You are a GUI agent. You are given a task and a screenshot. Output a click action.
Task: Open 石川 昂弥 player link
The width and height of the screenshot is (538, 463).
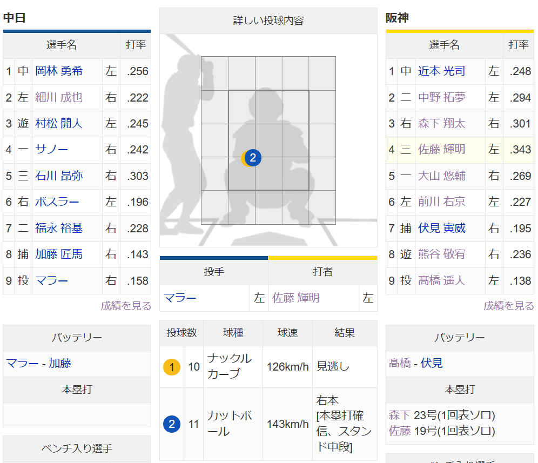point(59,176)
